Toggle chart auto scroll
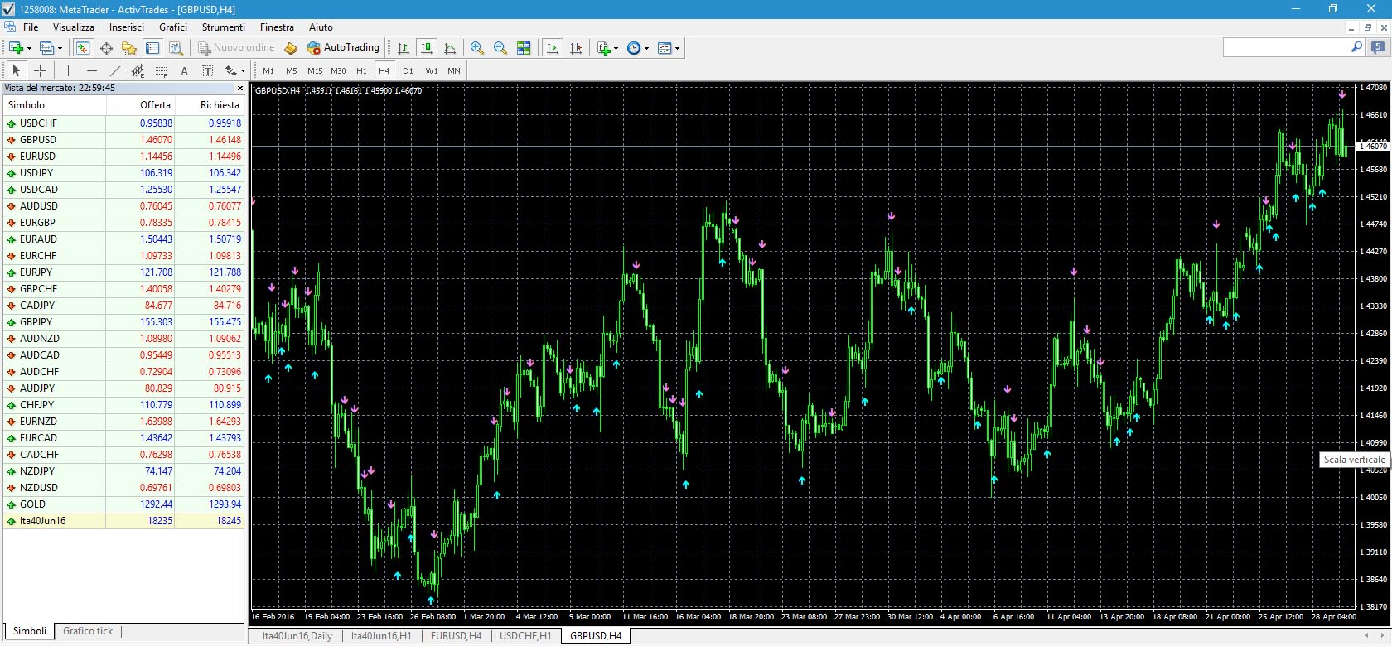The height and width of the screenshot is (646, 1392). tap(553, 48)
